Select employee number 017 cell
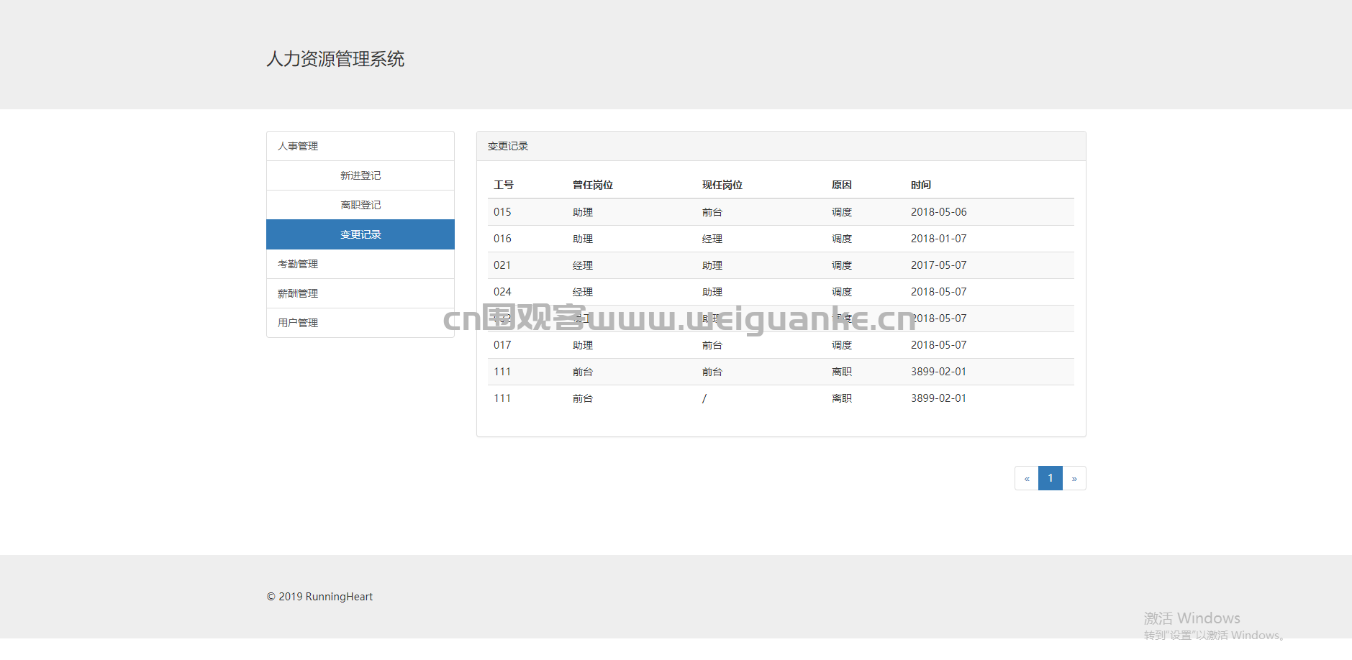1352x660 pixels. [x=502, y=345]
